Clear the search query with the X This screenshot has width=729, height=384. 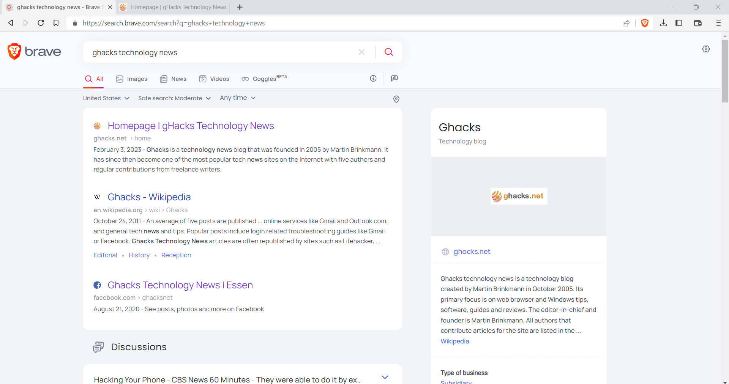(x=362, y=52)
